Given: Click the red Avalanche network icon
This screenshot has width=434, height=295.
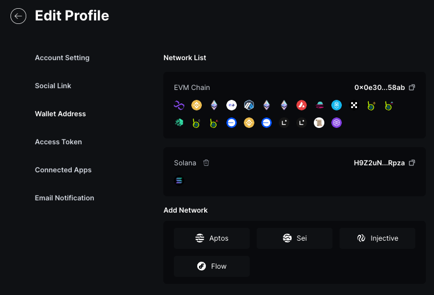Looking at the screenshot, I should click(302, 105).
